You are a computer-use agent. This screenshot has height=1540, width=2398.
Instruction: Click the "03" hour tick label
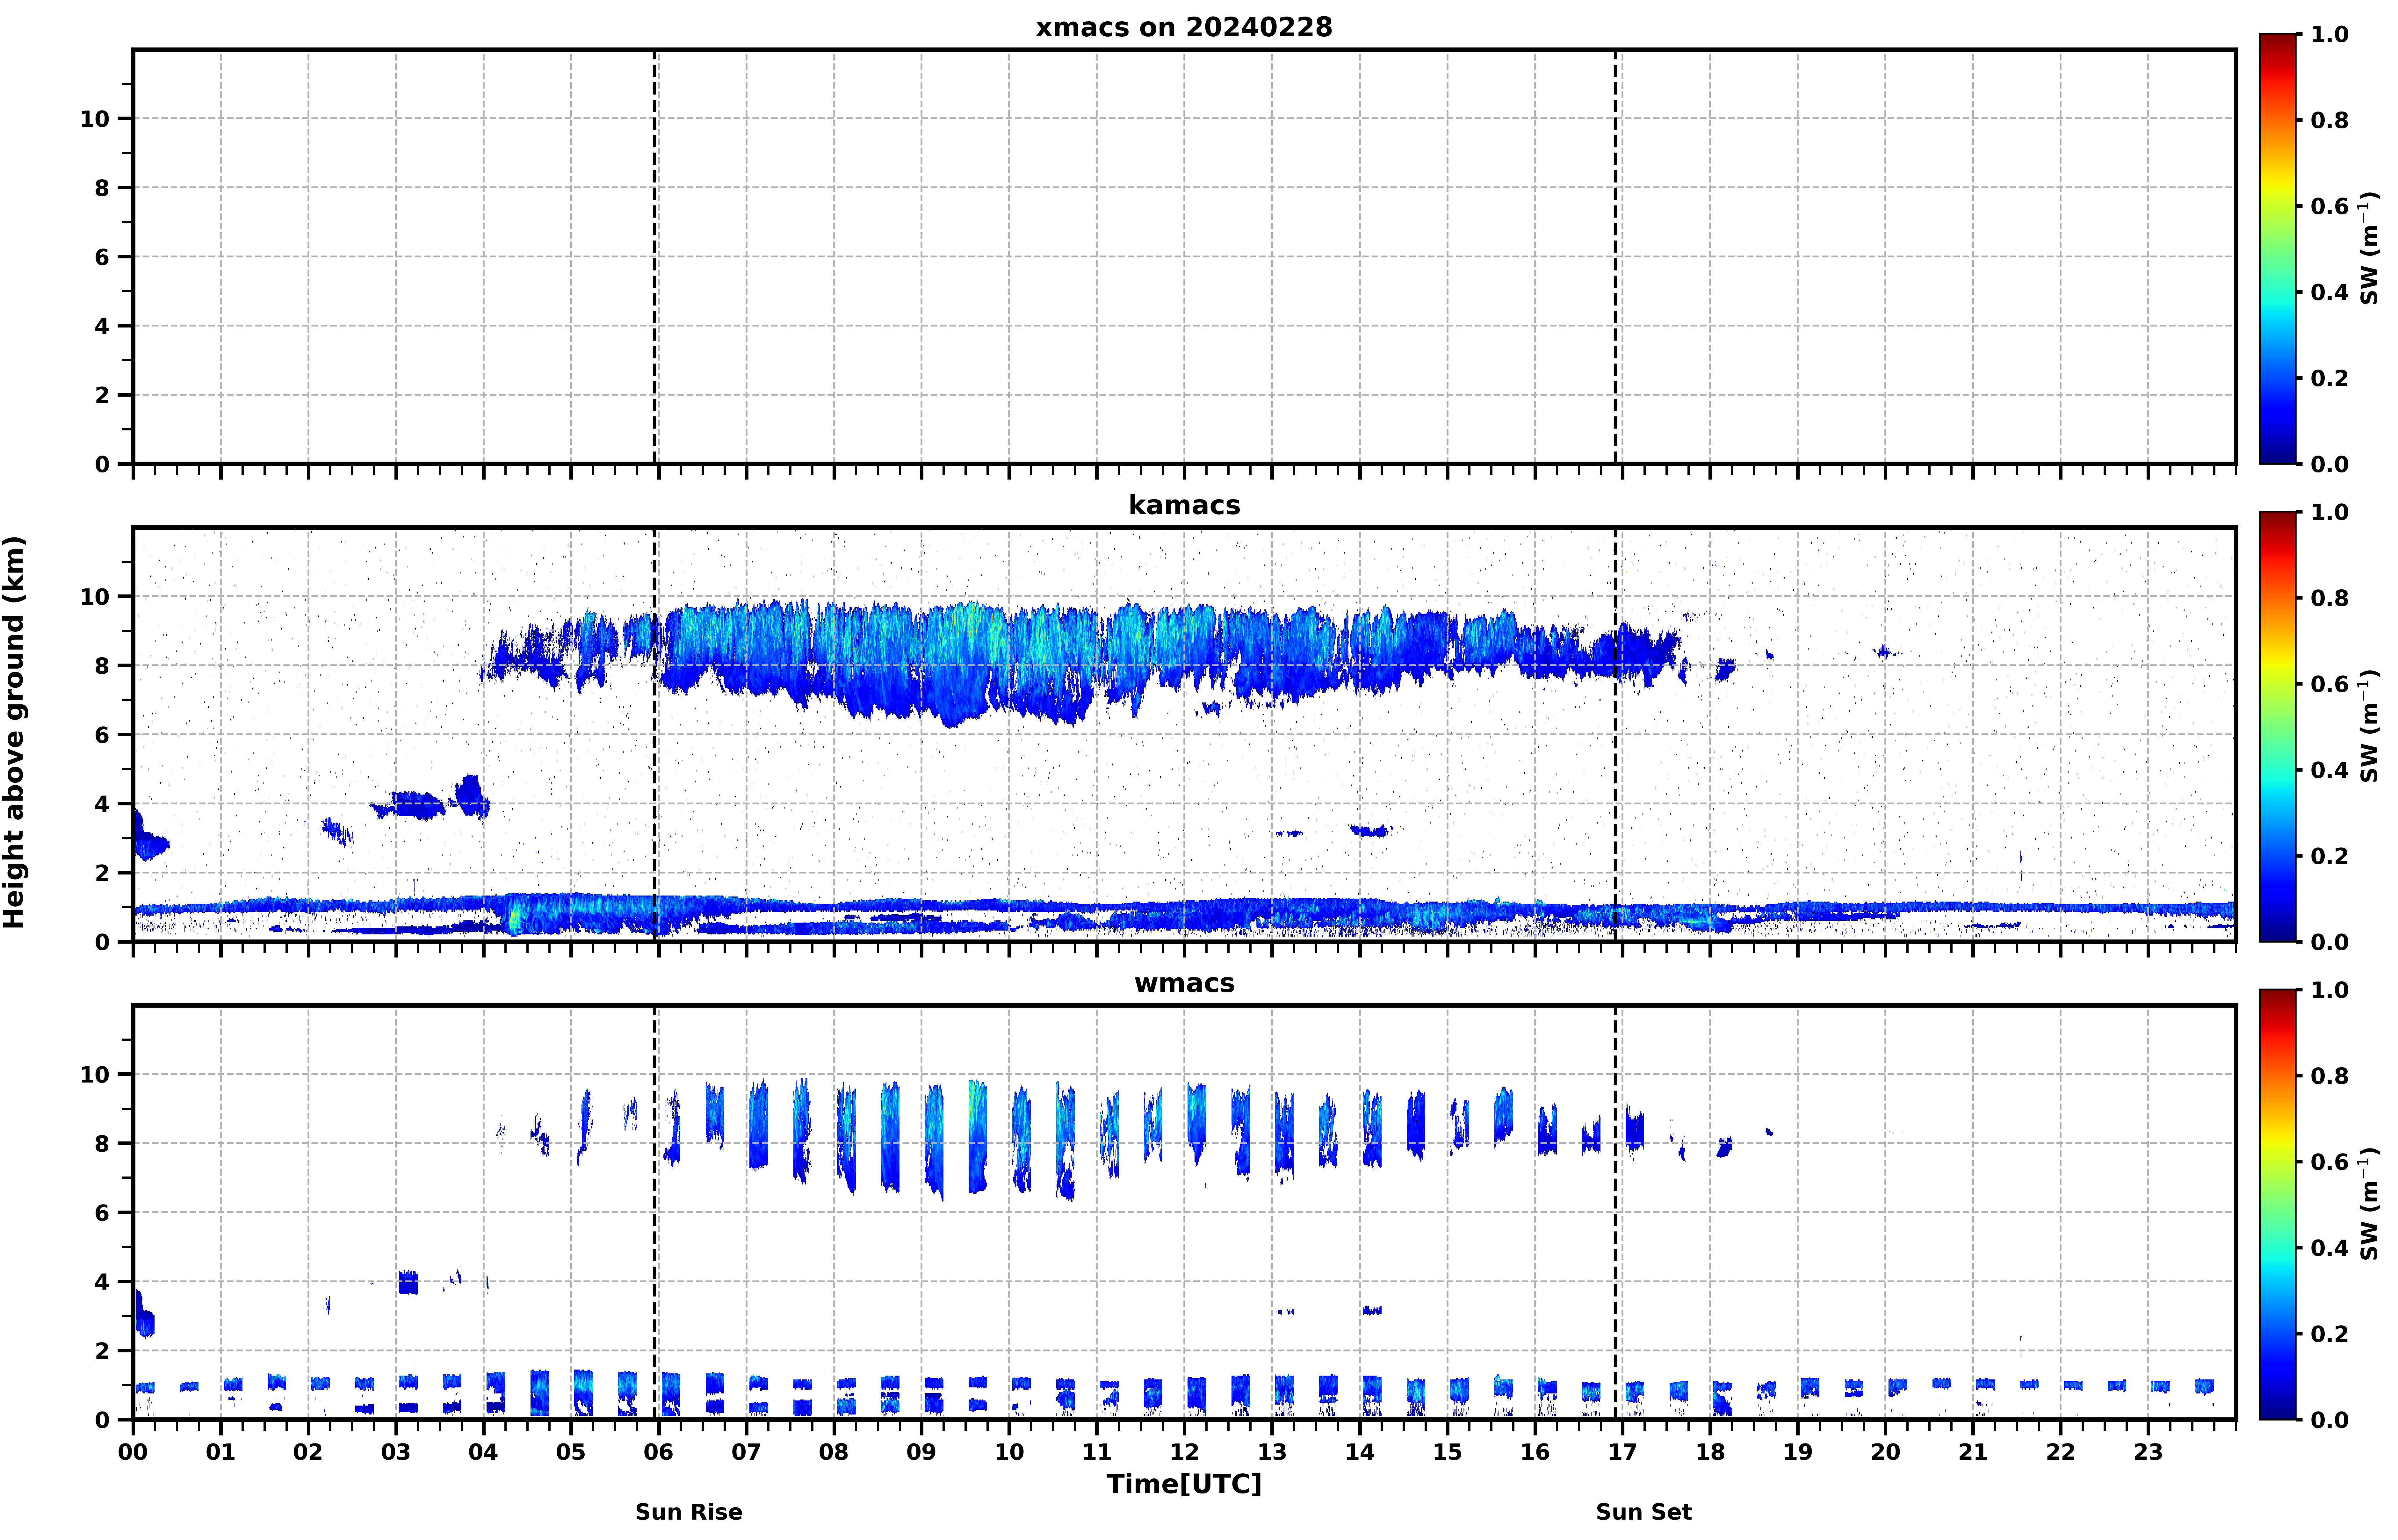pos(396,1452)
